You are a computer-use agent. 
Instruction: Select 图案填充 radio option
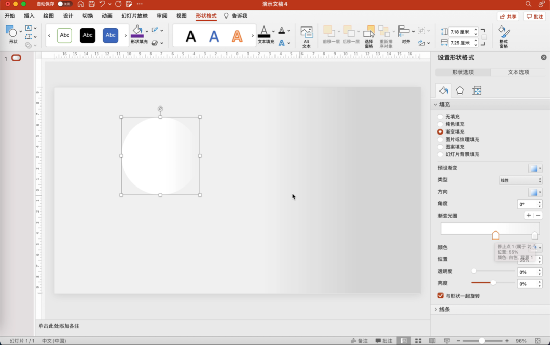click(x=440, y=147)
